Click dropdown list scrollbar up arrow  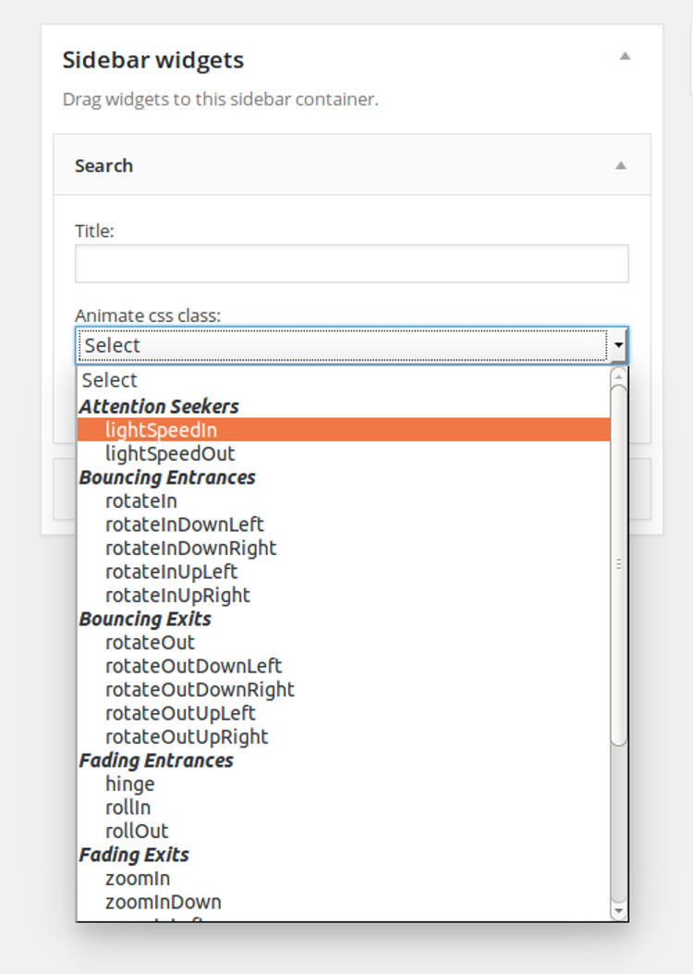click(619, 376)
